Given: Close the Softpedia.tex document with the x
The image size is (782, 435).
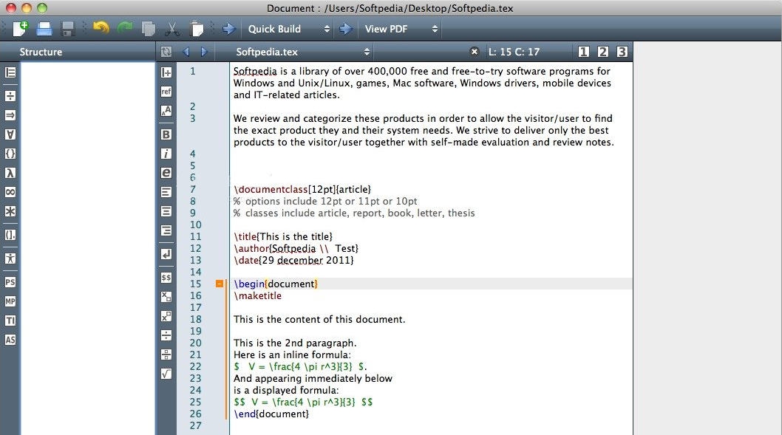Looking at the screenshot, I should (474, 52).
